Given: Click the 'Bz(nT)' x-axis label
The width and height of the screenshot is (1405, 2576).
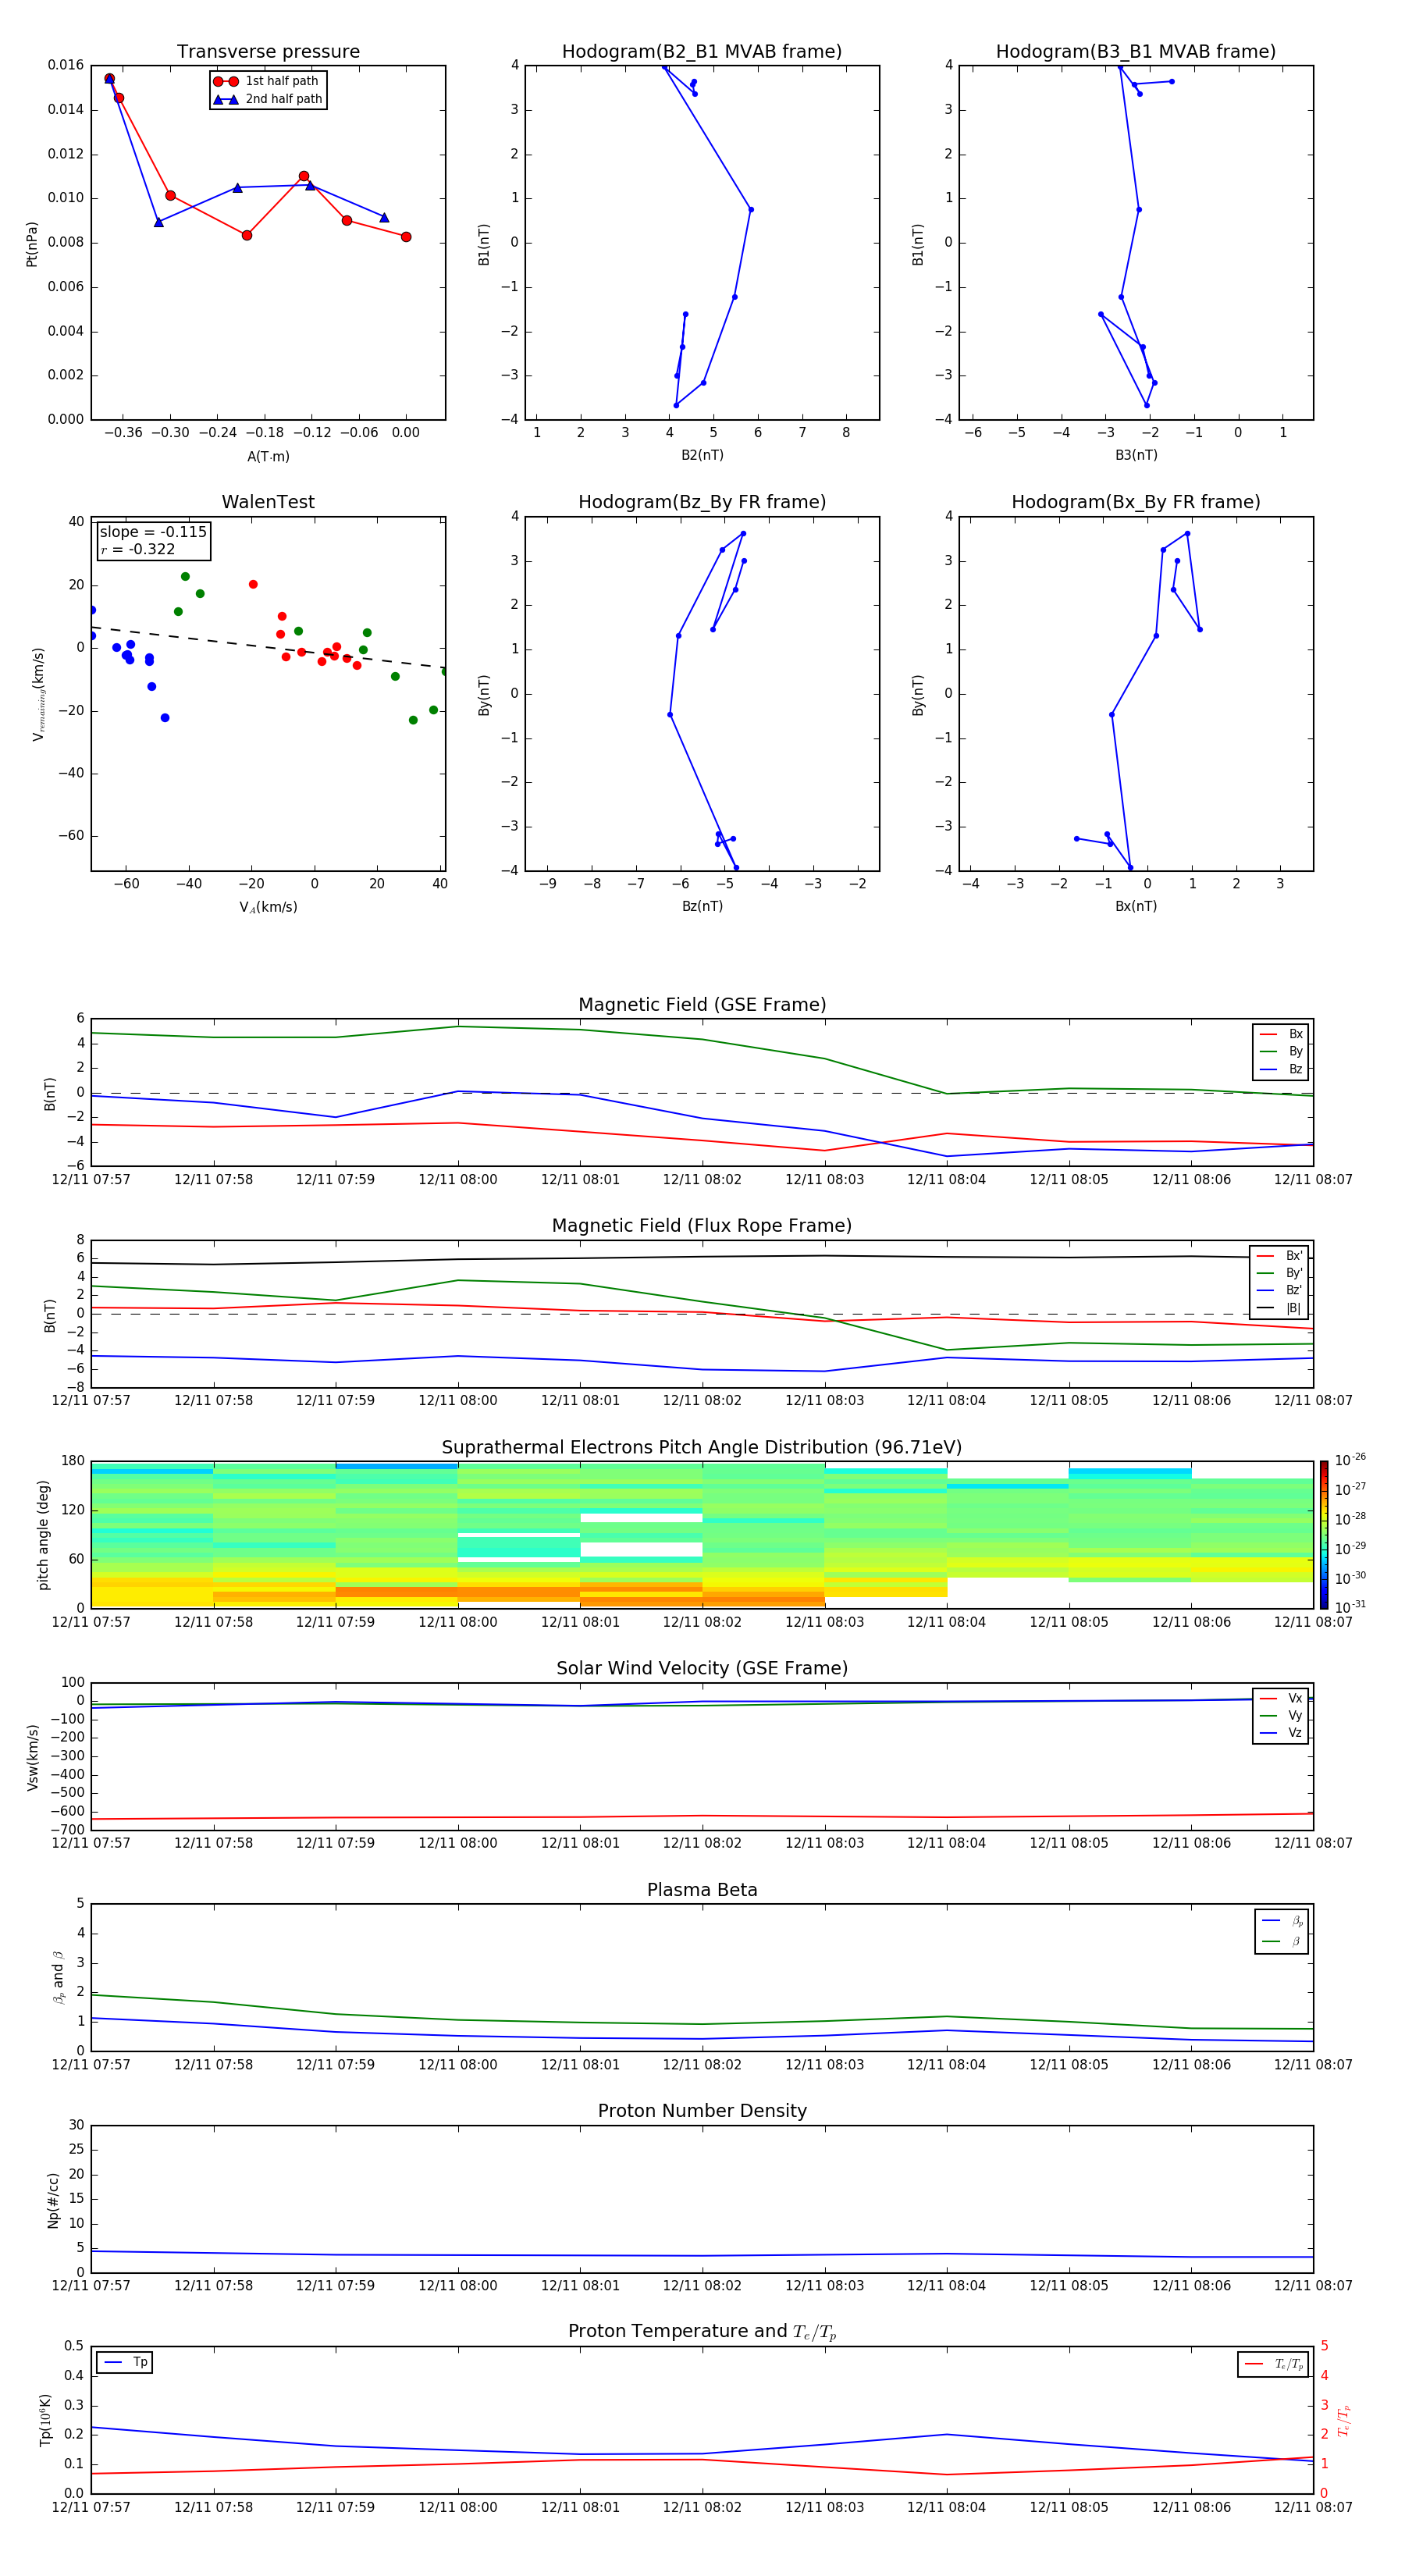Looking at the screenshot, I should [x=702, y=906].
